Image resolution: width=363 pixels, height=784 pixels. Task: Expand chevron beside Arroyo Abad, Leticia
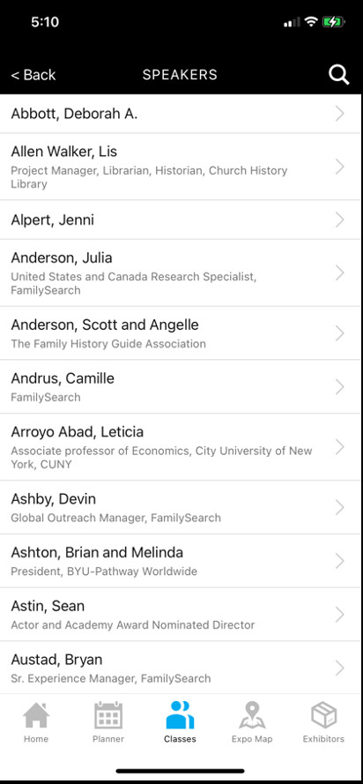coord(339,447)
